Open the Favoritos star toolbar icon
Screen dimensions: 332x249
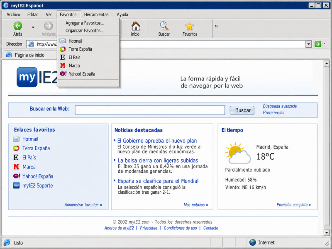[x=190, y=26]
